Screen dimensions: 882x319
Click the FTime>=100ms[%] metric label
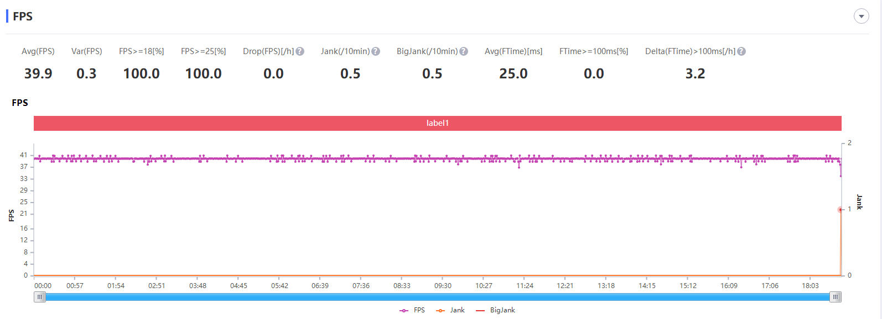pyautogui.click(x=594, y=51)
